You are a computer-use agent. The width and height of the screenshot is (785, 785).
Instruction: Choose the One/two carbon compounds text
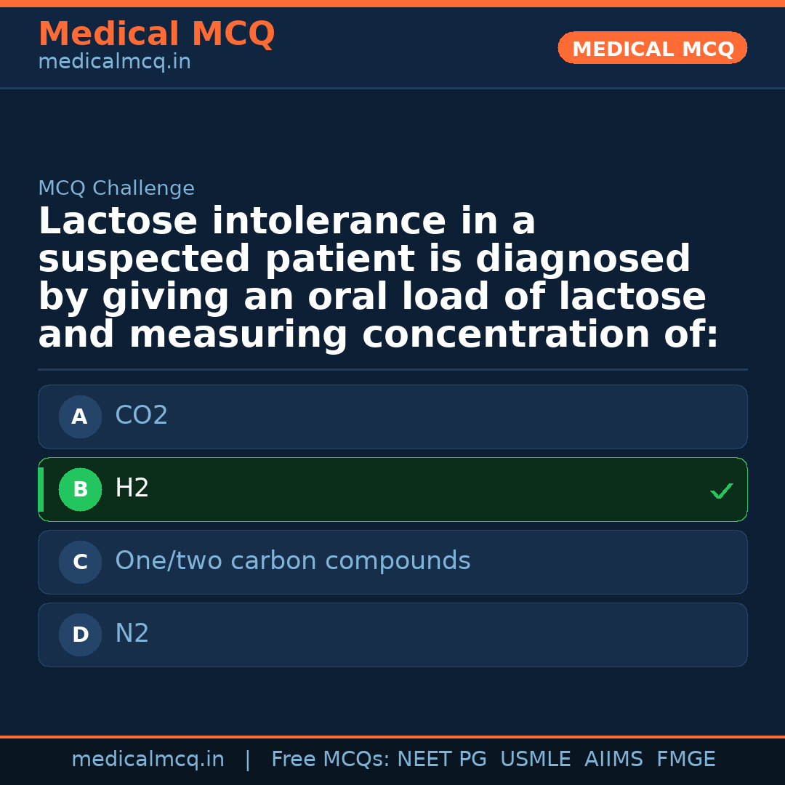tap(293, 561)
